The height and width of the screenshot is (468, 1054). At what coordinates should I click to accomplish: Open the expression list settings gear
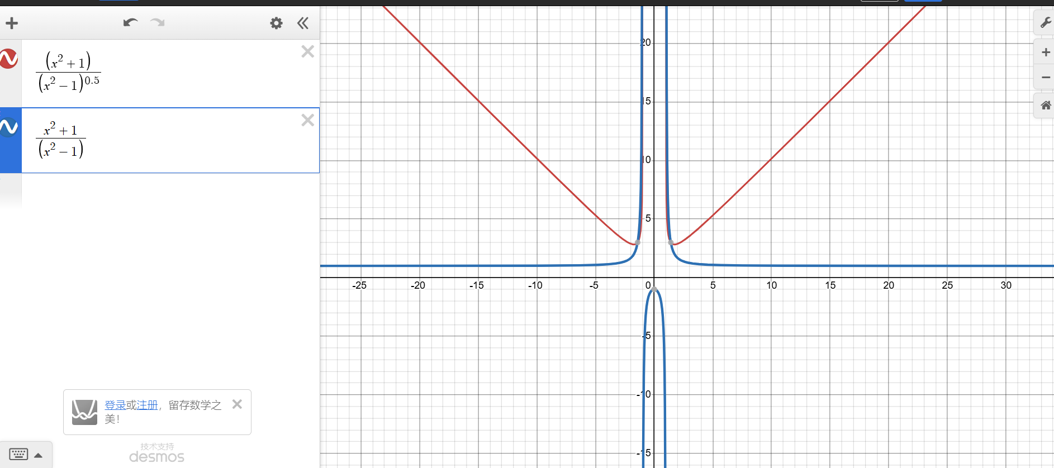tap(276, 23)
